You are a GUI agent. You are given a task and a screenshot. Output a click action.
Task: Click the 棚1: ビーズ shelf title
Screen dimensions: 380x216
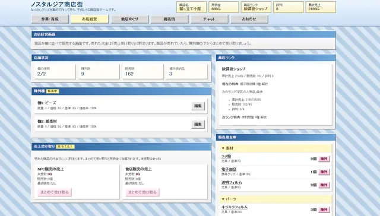(x=47, y=103)
